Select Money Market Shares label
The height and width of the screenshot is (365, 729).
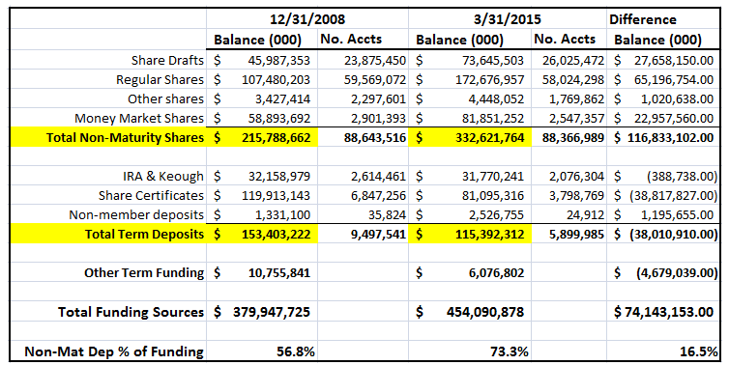click(x=139, y=118)
